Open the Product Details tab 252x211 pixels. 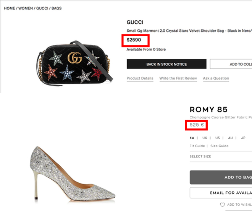click(x=140, y=78)
